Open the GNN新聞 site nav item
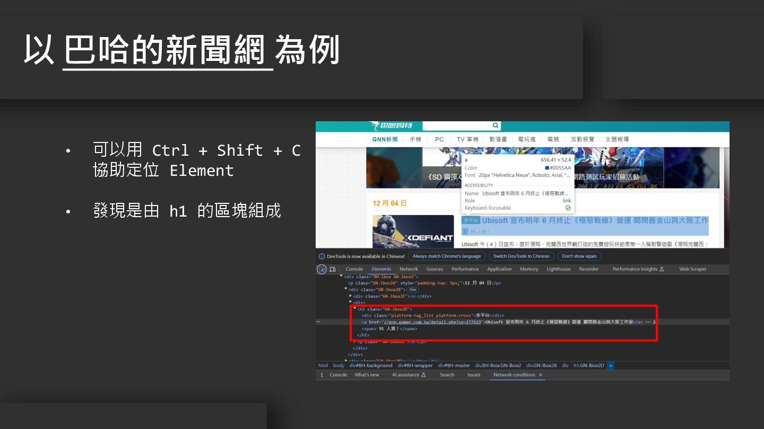The image size is (764, 429). tap(385, 139)
